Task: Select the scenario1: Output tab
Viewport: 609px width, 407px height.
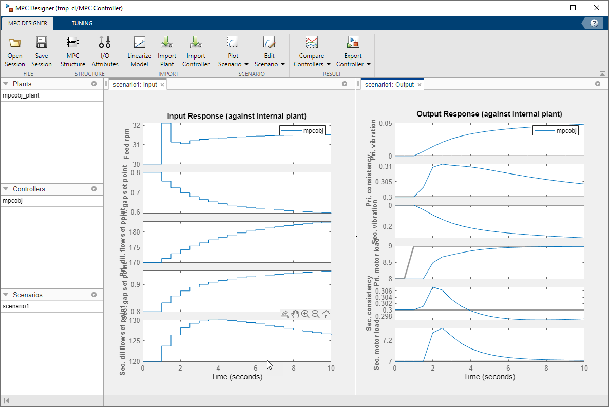Action: pyautogui.click(x=389, y=85)
